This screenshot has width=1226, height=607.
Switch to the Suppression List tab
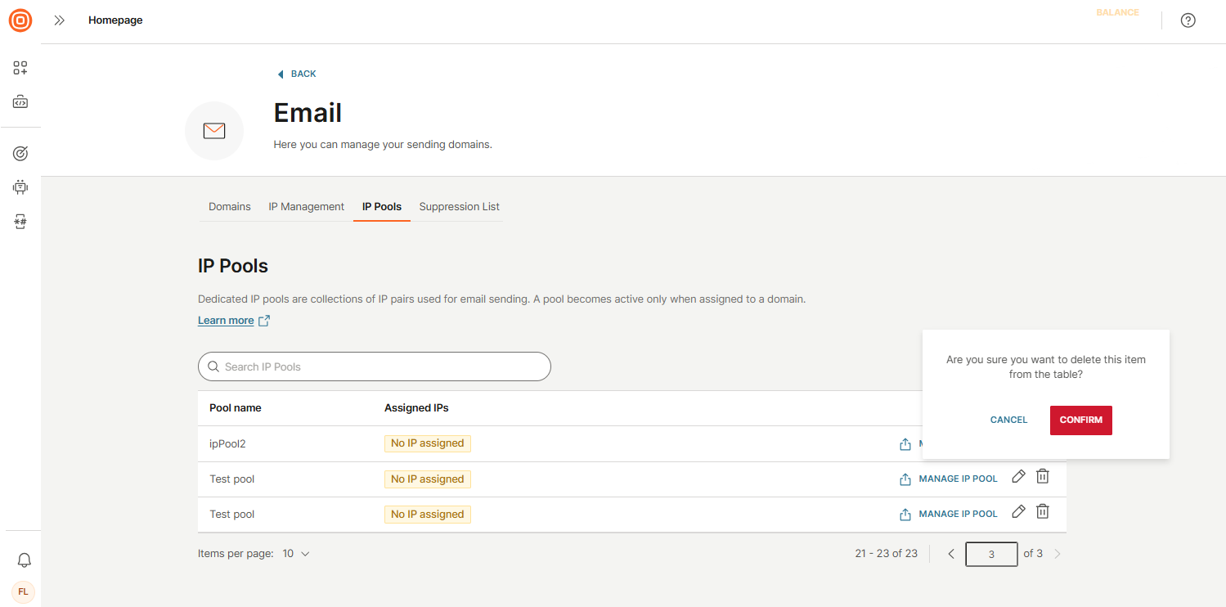[459, 206]
